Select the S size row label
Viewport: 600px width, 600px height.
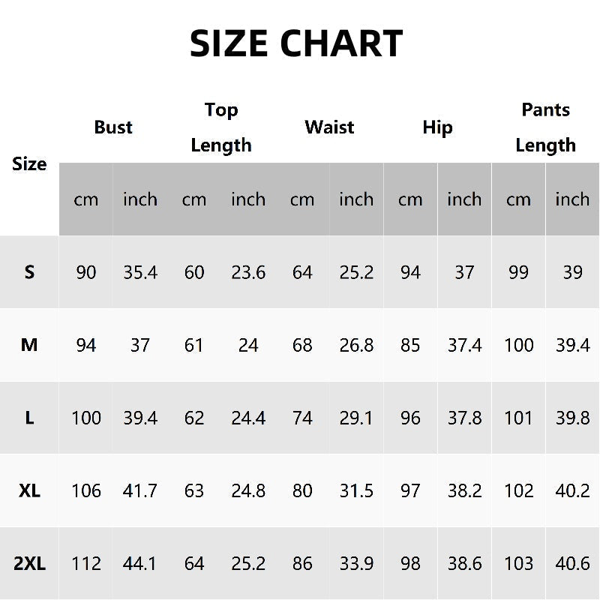[29, 272]
